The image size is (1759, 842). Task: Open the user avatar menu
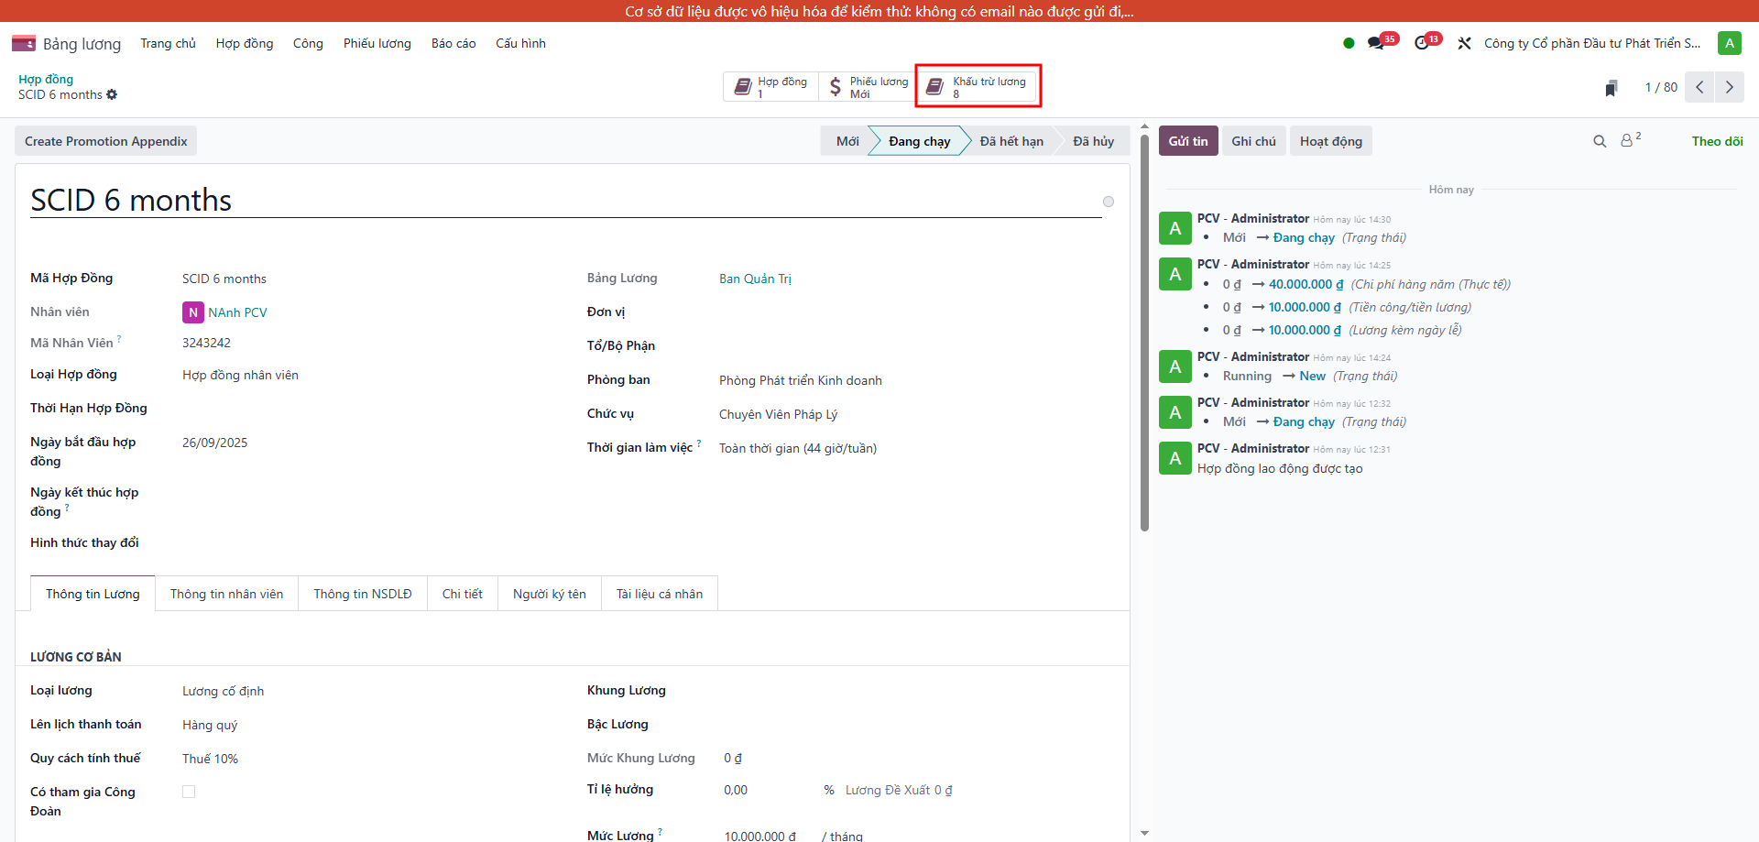point(1730,43)
